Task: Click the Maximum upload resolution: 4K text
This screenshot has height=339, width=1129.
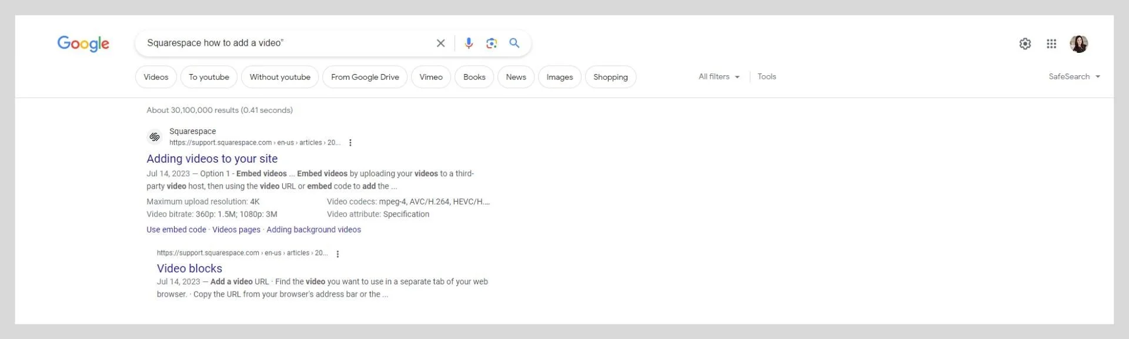Action: [x=203, y=202]
